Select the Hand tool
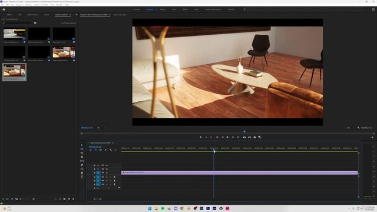 (x=82, y=173)
